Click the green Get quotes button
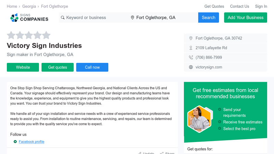274x154 pixels. [58, 67]
